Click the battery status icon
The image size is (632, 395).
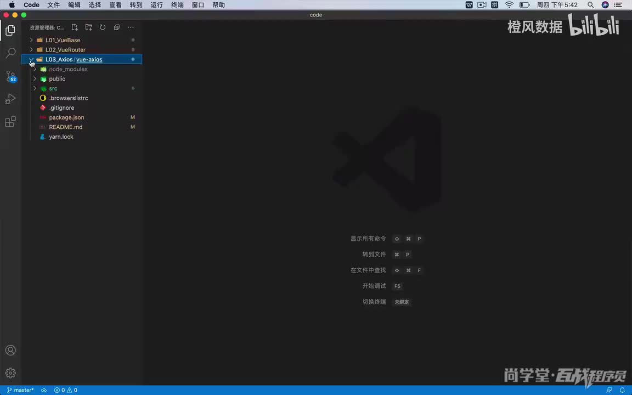[524, 5]
